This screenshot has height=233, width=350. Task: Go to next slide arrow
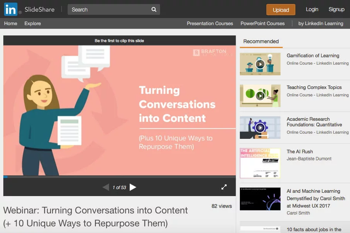[133, 187]
